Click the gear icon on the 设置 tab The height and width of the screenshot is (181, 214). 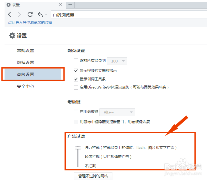click(9, 5)
